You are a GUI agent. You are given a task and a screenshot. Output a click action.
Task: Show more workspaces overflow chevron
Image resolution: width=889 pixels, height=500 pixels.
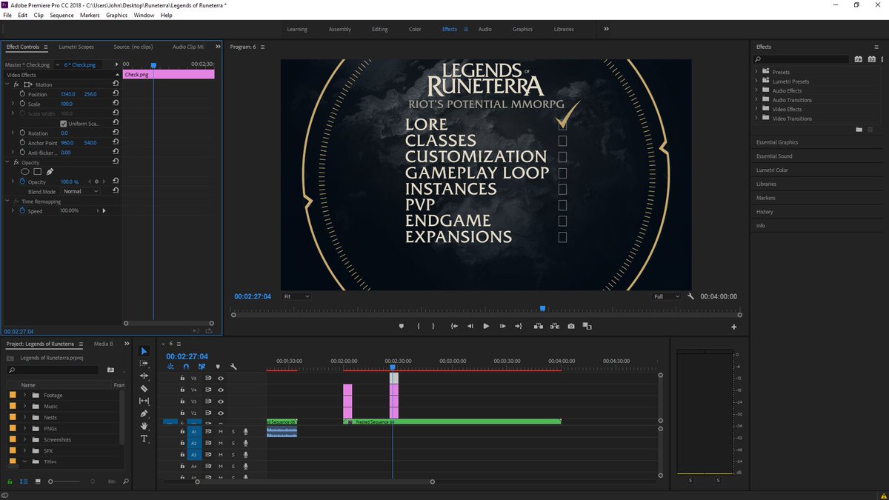[606, 29]
